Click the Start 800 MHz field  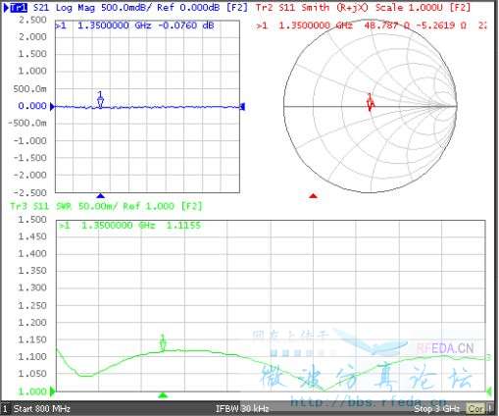pos(42,409)
